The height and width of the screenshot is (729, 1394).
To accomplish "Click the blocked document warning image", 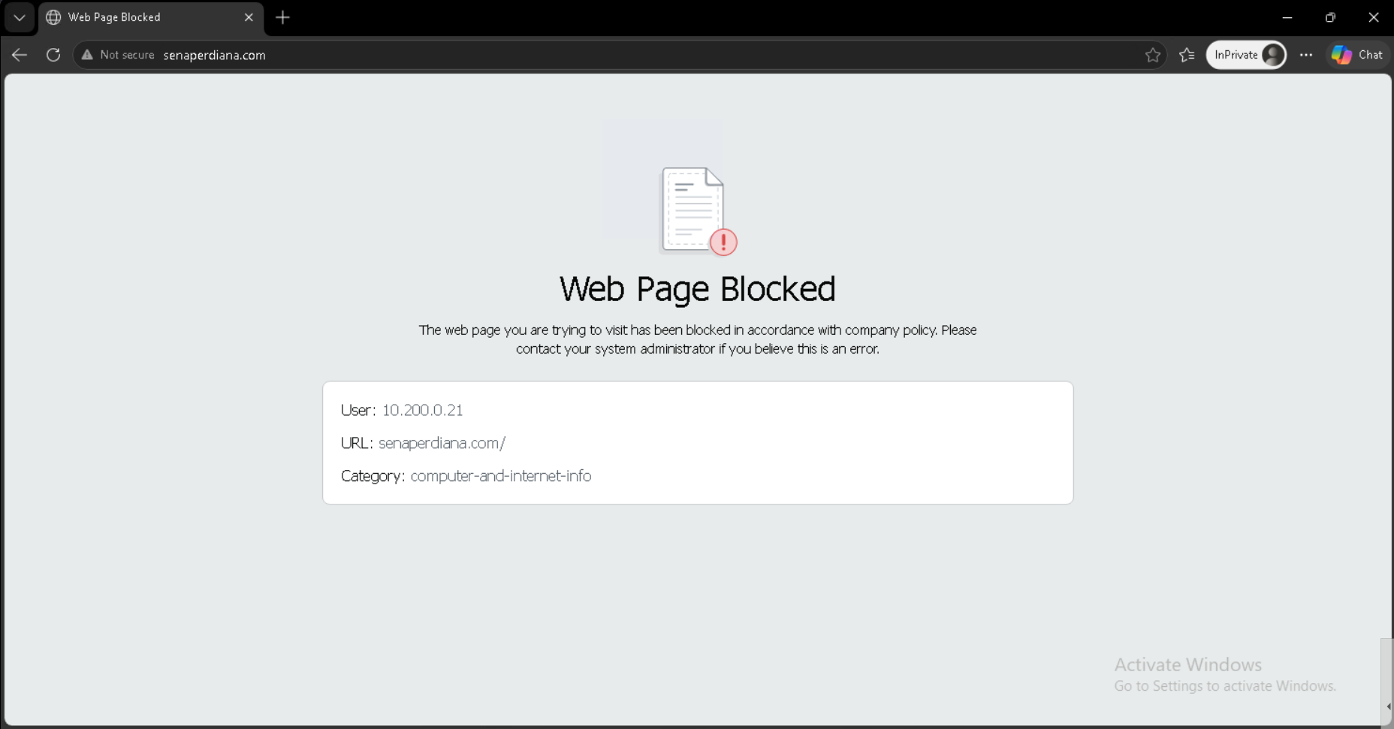I will coord(698,211).
